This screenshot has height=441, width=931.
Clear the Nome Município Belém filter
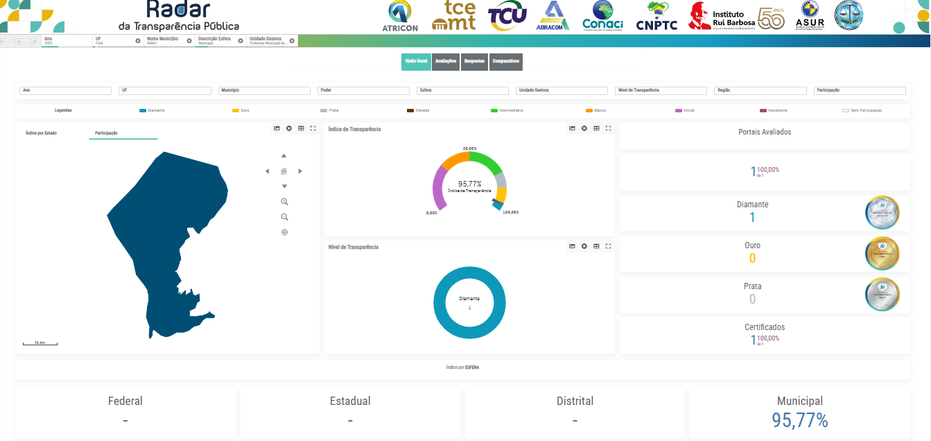tap(189, 41)
